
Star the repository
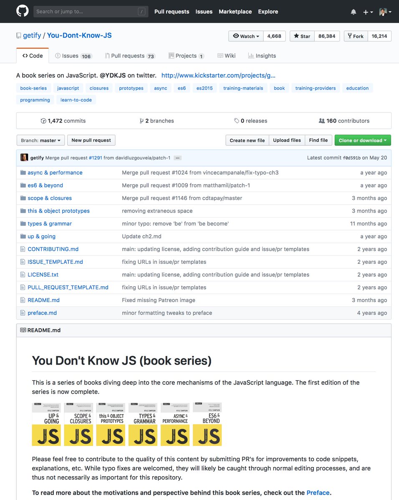[302, 36]
